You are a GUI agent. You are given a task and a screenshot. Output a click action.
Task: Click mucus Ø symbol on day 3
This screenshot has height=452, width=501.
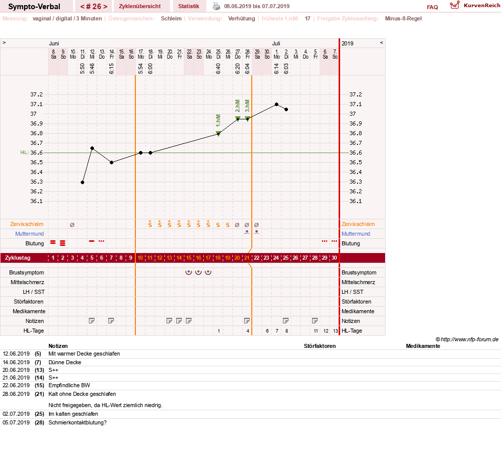pyautogui.click(x=72, y=224)
